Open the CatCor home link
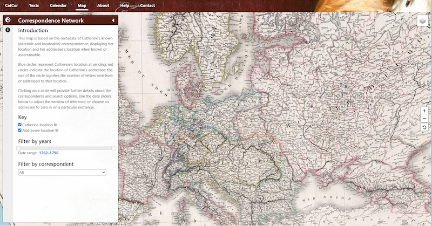 [11, 5]
